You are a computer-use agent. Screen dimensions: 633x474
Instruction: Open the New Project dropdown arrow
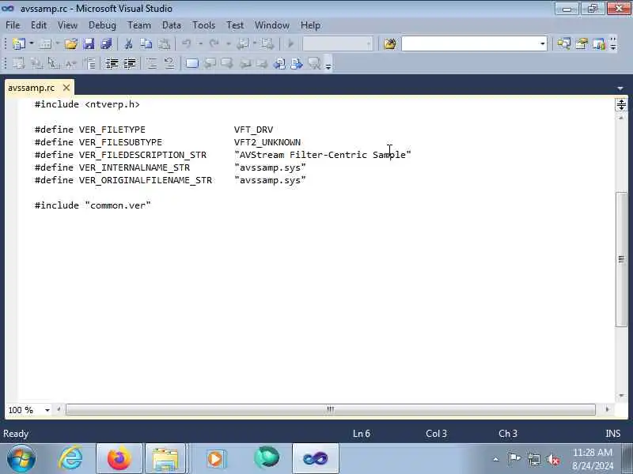(32, 43)
